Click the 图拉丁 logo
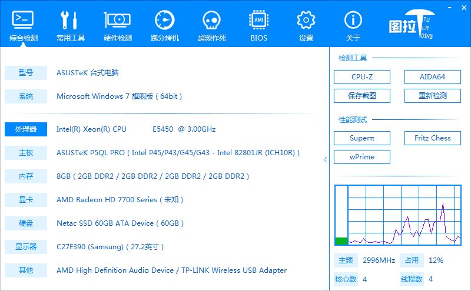The height and width of the screenshot is (291, 471). pos(412,24)
